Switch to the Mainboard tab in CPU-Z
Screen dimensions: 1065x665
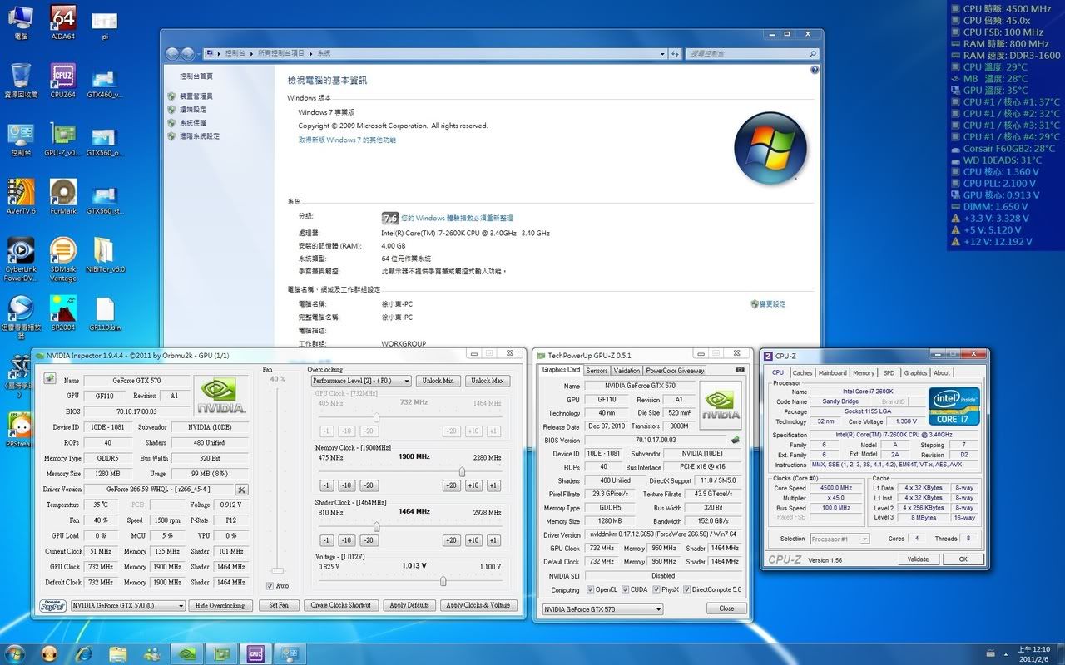[x=832, y=373]
